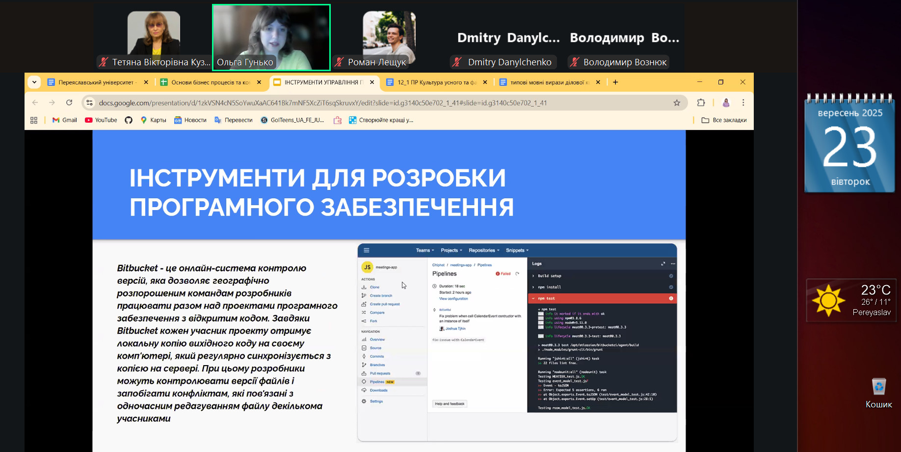Open the YouTube bookmark
The image size is (901, 452).
(101, 120)
